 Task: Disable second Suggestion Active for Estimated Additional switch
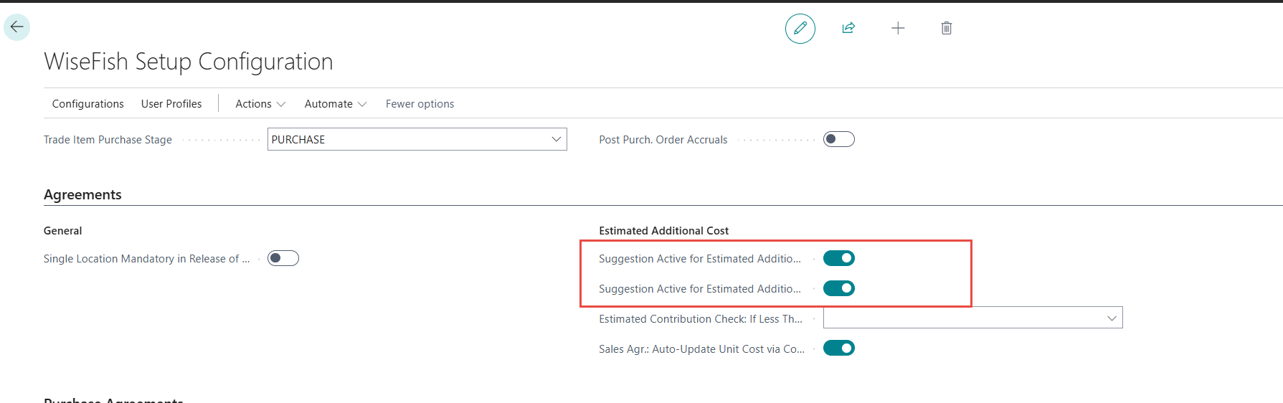coord(838,288)
